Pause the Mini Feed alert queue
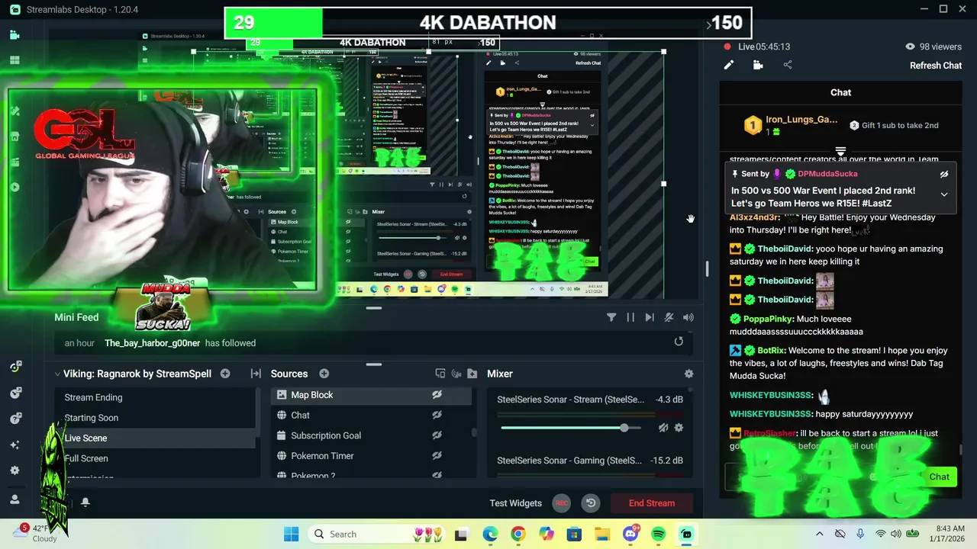Viewport: 977px width, 549px height. click(x=630, y=317)
